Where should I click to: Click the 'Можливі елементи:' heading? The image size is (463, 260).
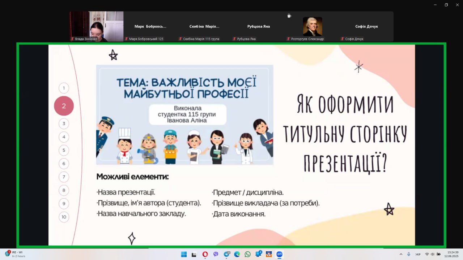pos(132,177)
